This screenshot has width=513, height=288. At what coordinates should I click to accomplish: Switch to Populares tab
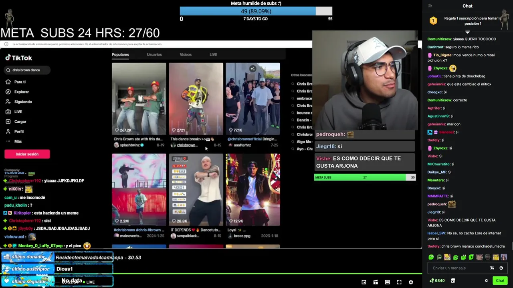tap(120, 54)
